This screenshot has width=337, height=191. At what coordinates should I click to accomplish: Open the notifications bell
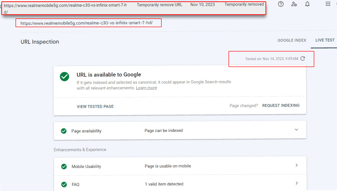(x=307, y=4)
